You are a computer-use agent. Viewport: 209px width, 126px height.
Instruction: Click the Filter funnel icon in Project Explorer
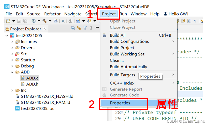tap(85, 28)
